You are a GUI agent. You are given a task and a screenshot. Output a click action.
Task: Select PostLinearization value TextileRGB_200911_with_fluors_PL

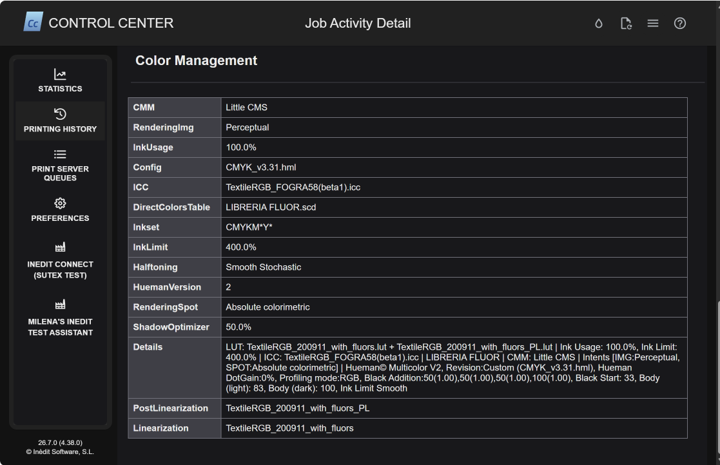[298, 408]
